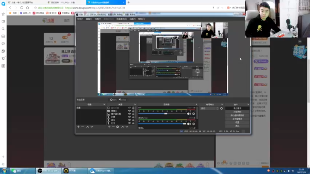Open OBS 编辑(E) menu
310x174 pixels.
[x=89, y=19]
